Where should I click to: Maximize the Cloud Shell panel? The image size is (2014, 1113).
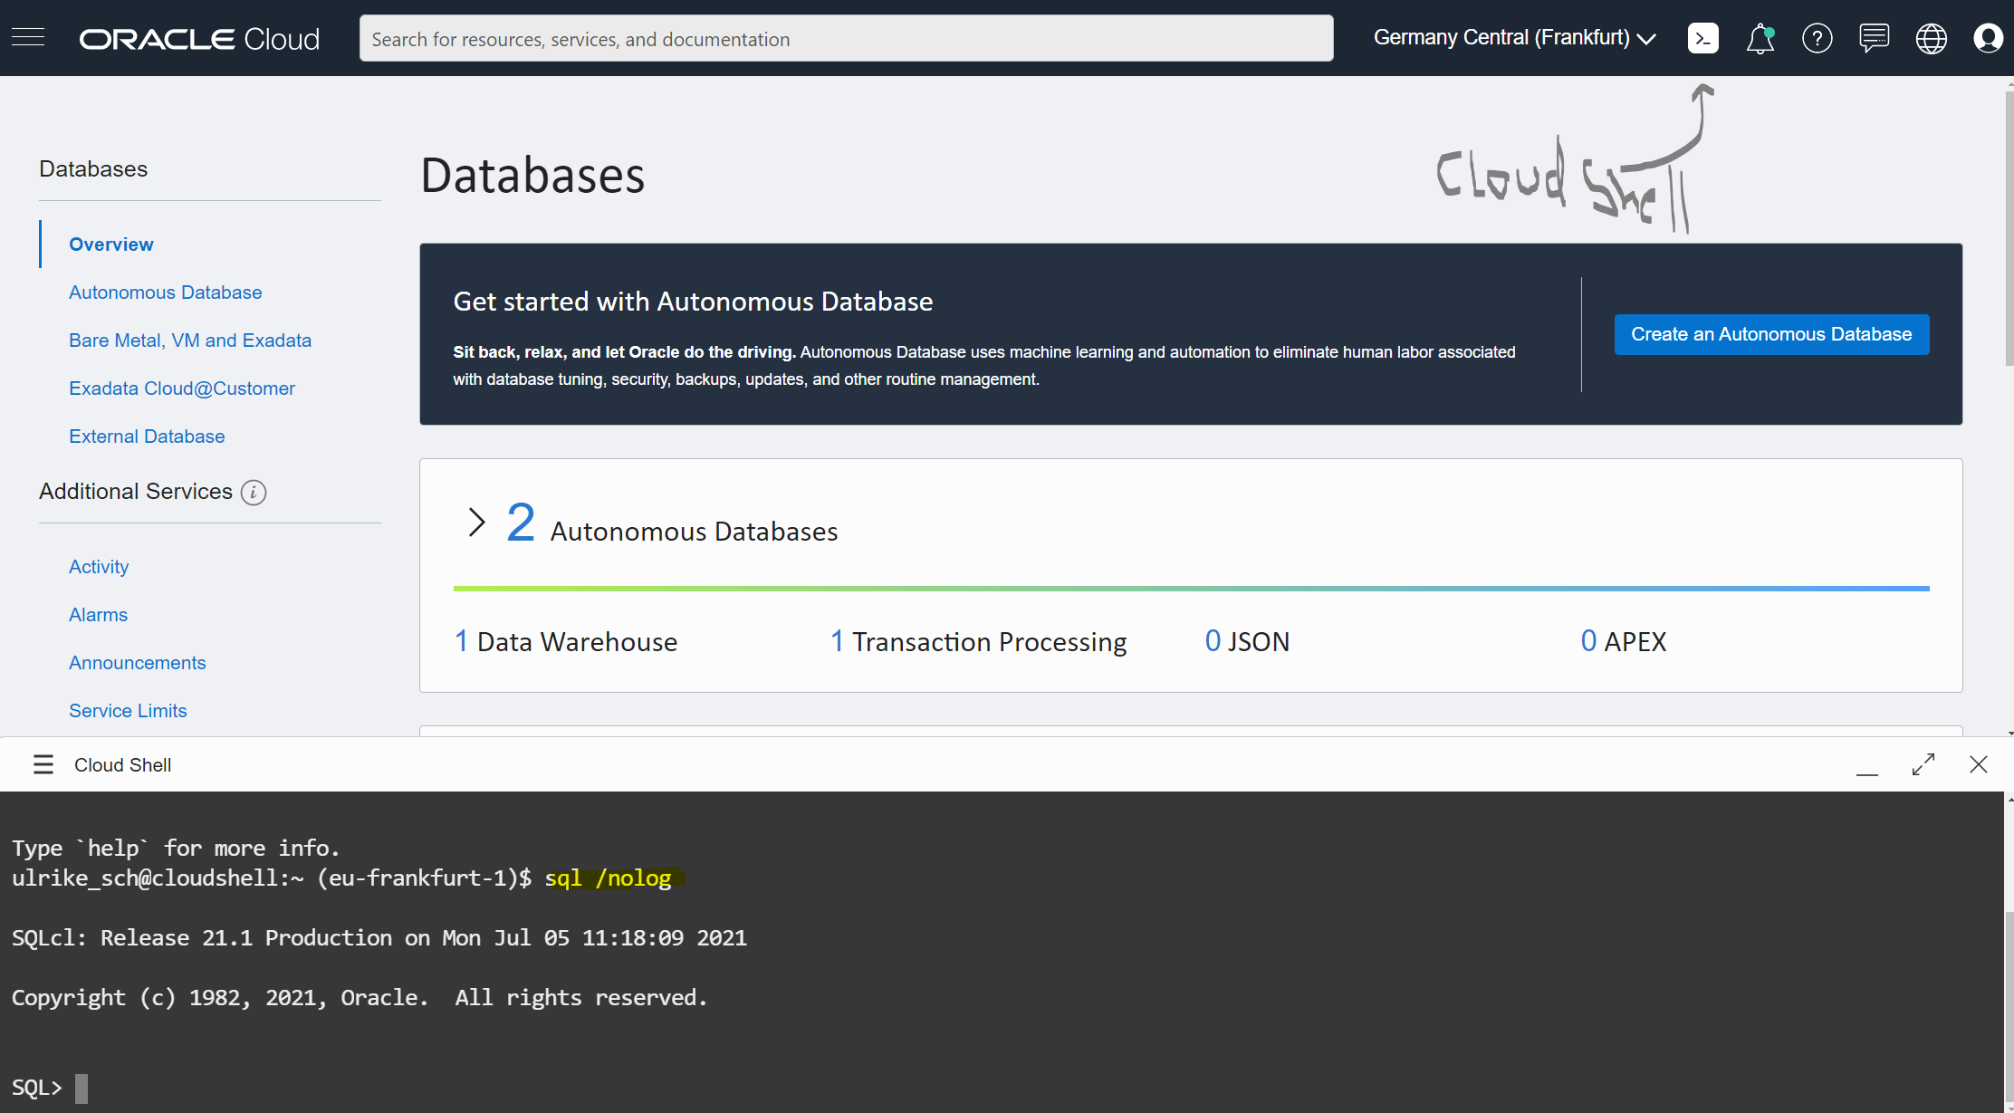pos(1923,764)
